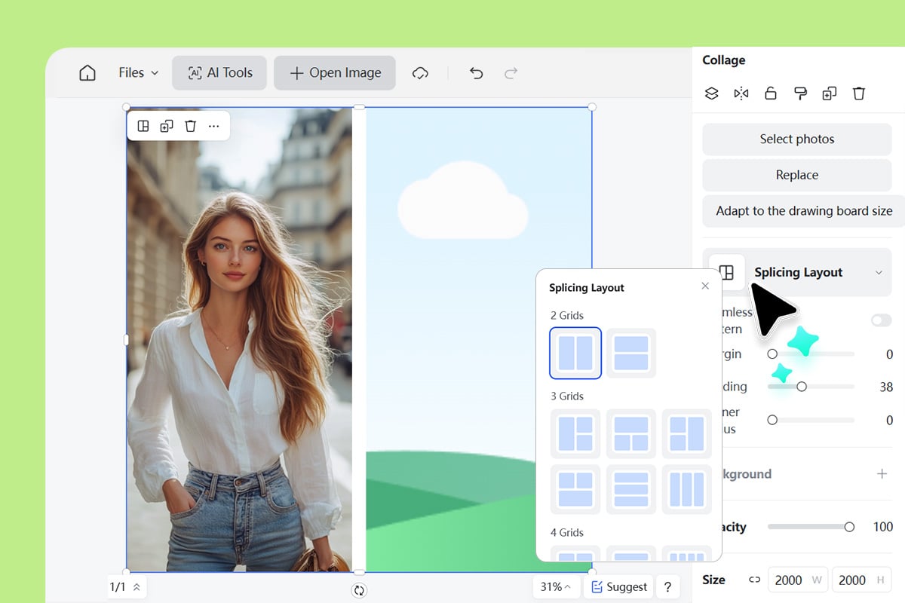The image size is (905, 603).
Task: Open AI Tools panel
Action: (x=219, y=73)
